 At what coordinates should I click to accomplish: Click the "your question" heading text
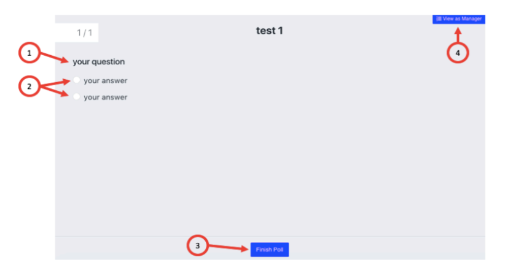[98, 62]
